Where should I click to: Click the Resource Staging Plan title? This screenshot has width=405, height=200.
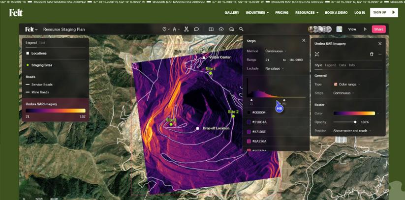point(64,29)
